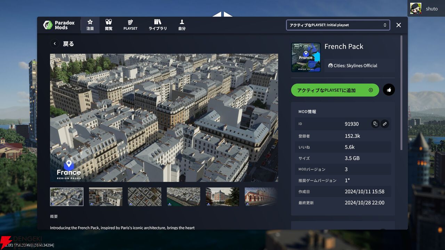The width and height of the screenshot is (445, 250).
Task: Copy the mod ID 91930
Action: (x=375, y=124)
